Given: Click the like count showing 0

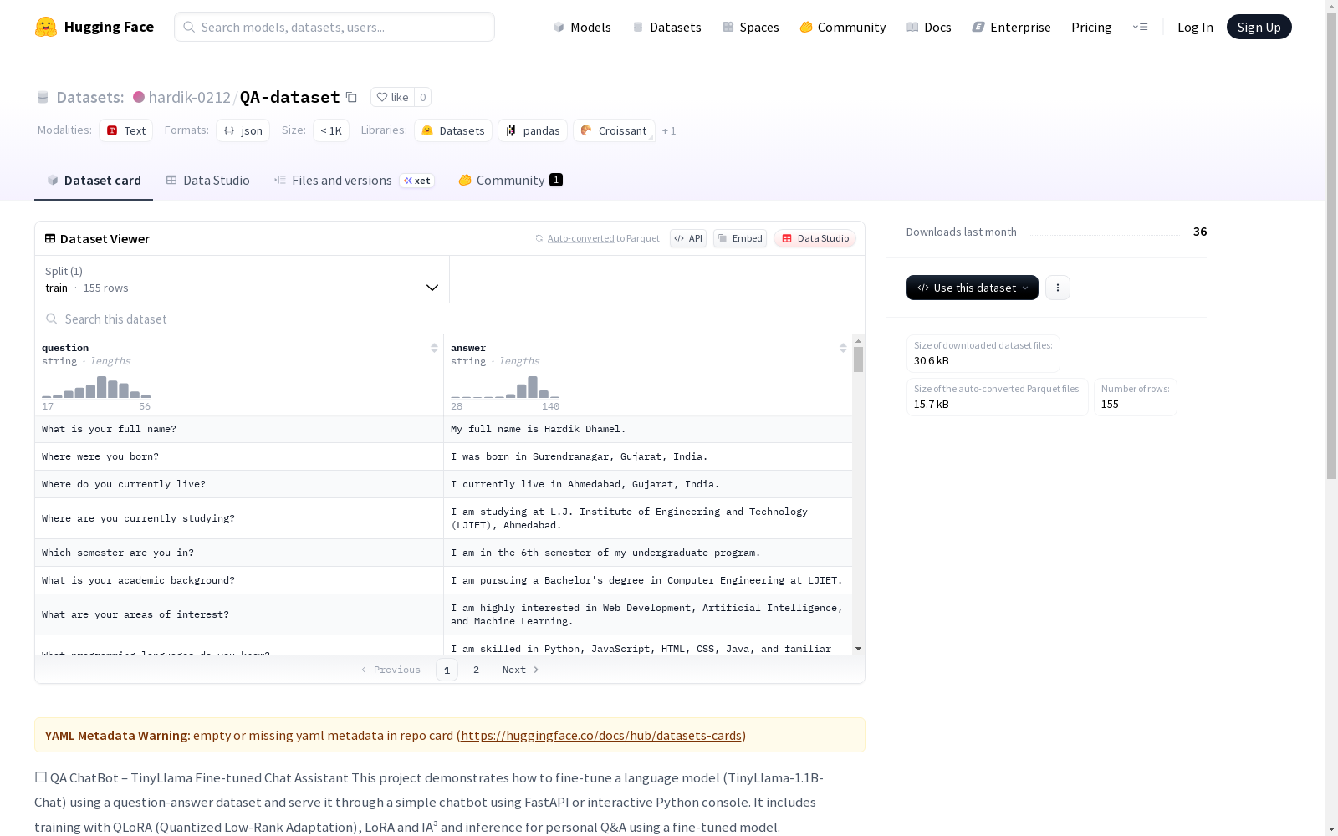Looking at the screenshot, I should (x=423, y=97).
